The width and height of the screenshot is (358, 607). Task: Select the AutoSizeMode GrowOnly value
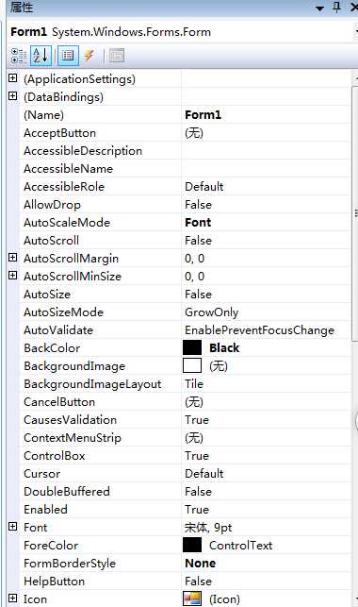[x=212, y=312]
